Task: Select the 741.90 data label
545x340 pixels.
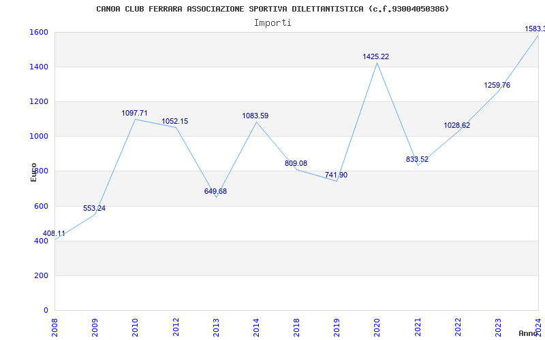Action: click(x=336, y=175)
